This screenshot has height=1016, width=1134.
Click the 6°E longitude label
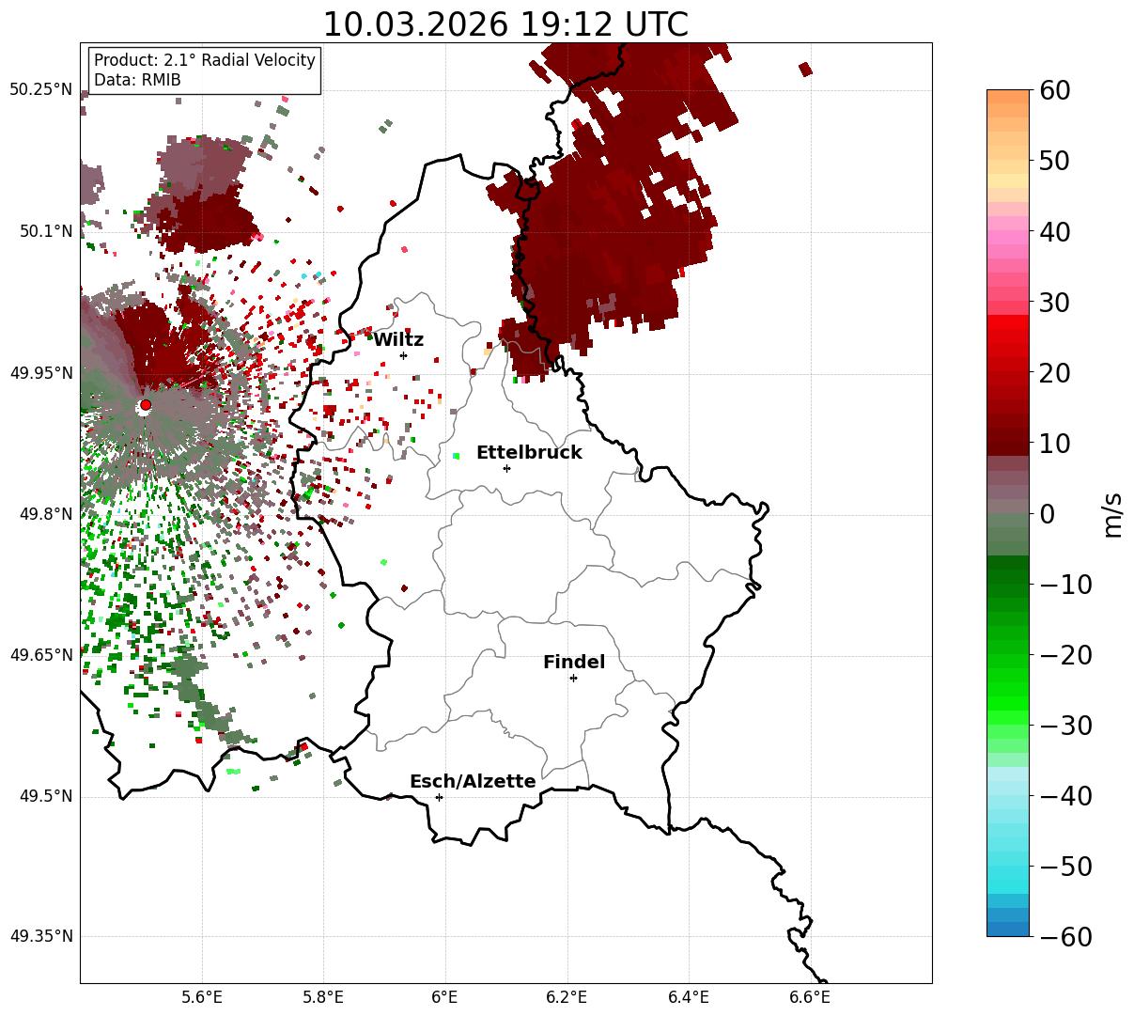[445, 996]
